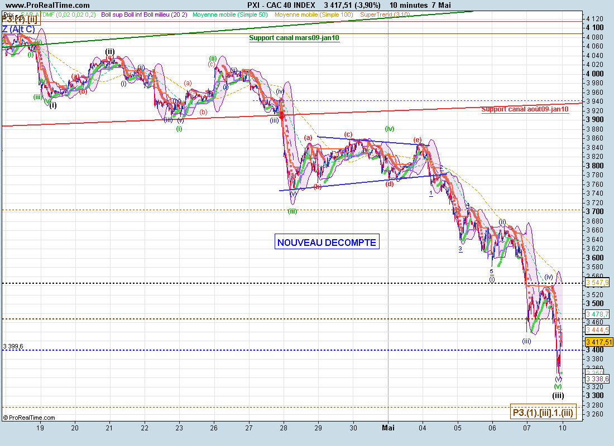Click the P3.(1).[iii].1.(iii) annotation box
This screenshot has height=446, width=614.
pyautogui.click(x=543, y=413)
